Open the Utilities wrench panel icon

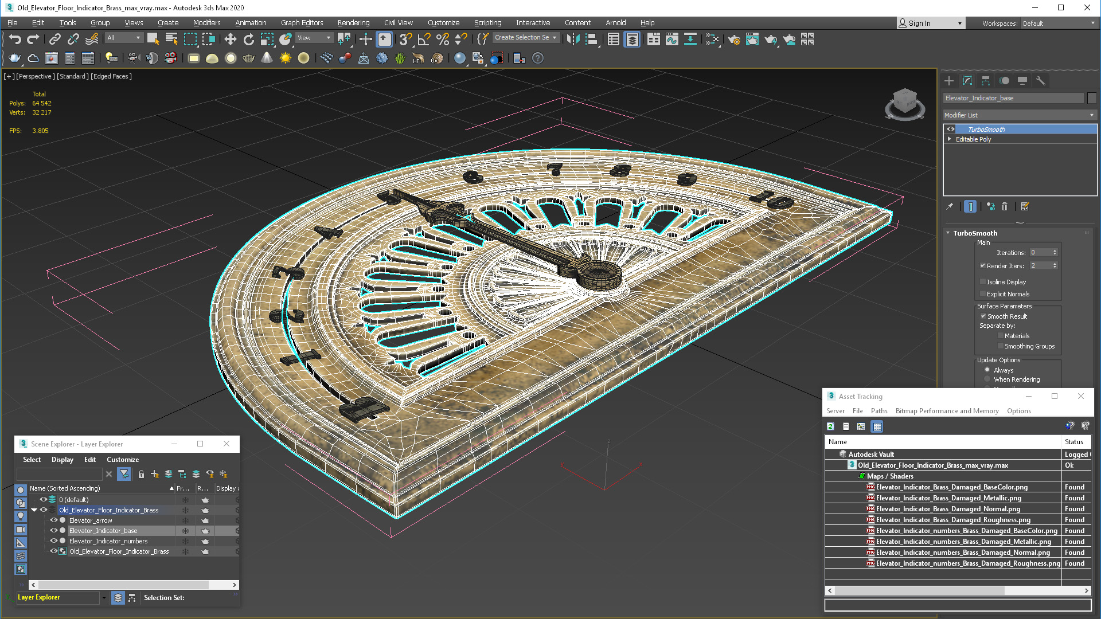click(1041, 81)
